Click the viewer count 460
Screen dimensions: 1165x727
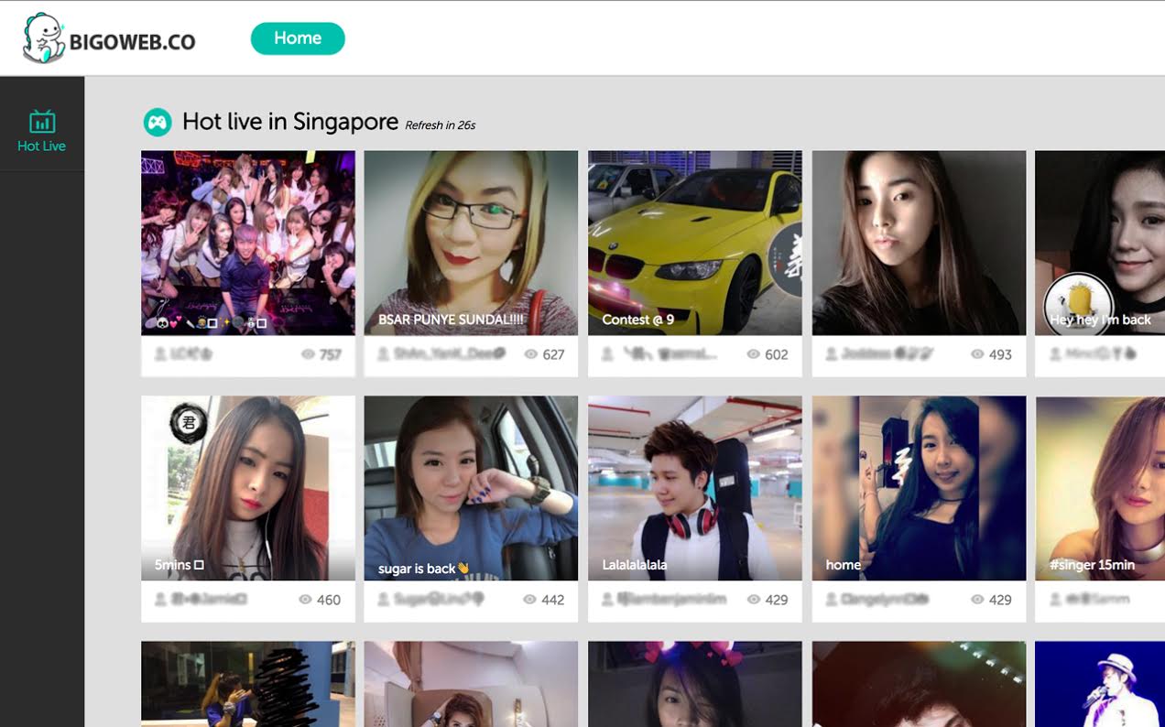[329, 601]
